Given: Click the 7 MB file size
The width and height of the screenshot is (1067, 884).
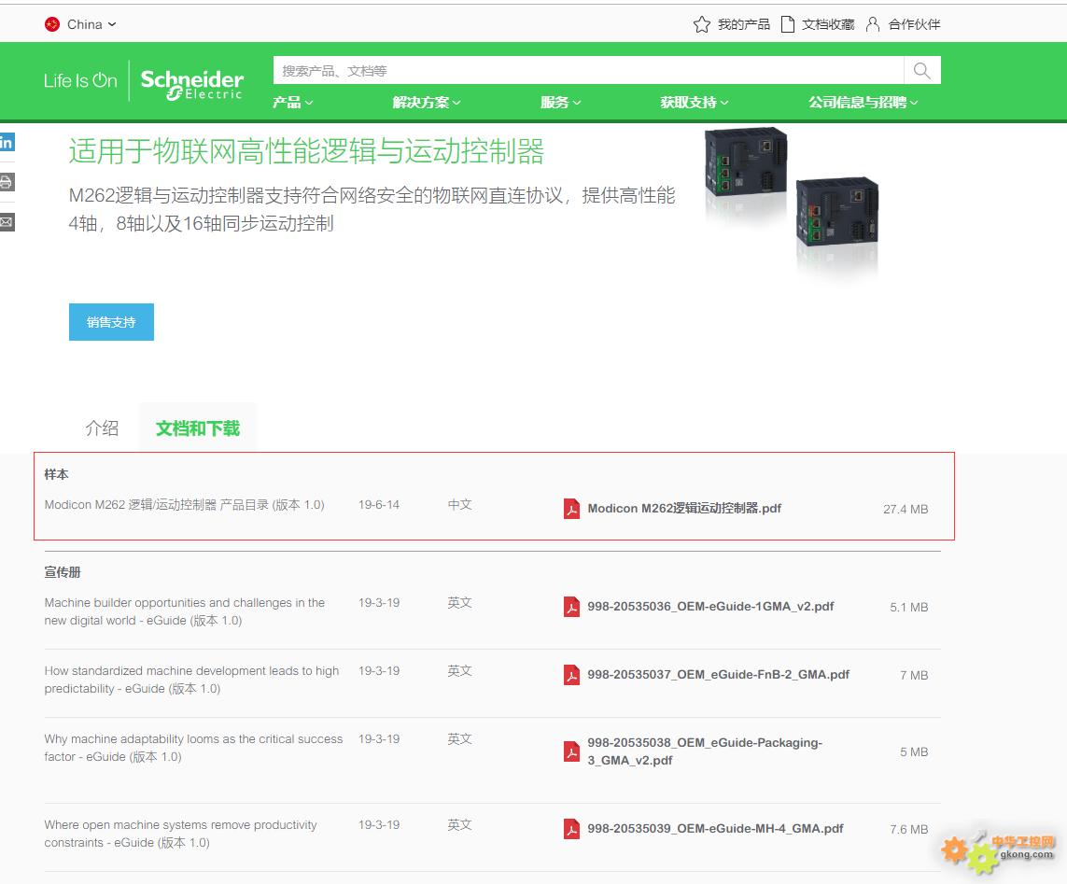Looking at the screenshot, I should click(914, 675).
